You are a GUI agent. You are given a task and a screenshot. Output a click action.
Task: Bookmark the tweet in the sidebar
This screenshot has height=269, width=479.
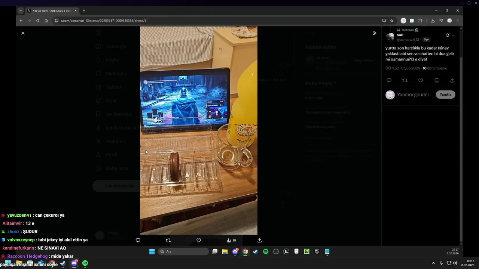click(x=436, y=80)
